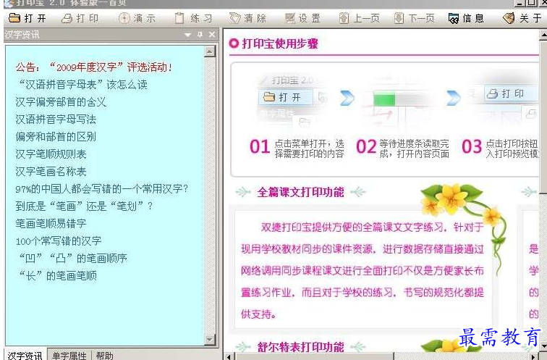This screenshot has height=360, width=547.
Task: Toggle the pin on 汉字资讯 panel
Action: tap(200, 35)
